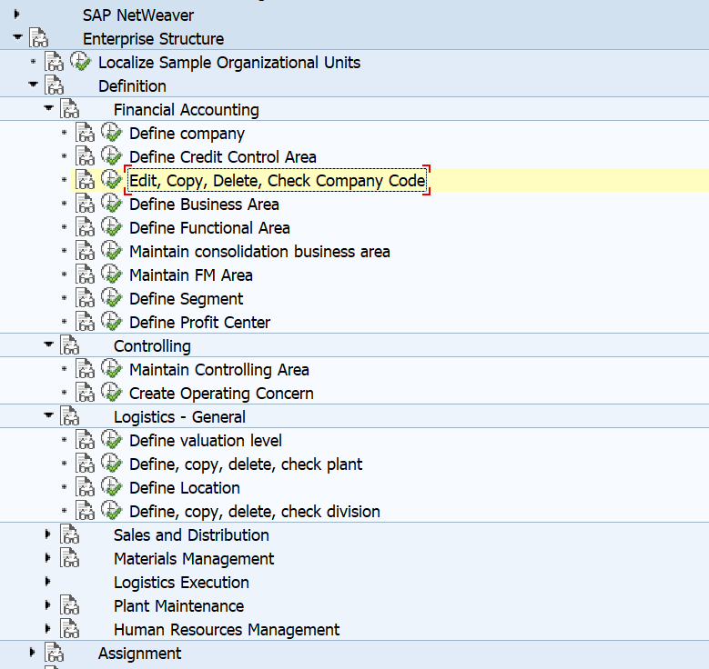Image resolution: width=709 pixels, height=669 pixels.
Task: Open documentation icon for Define Business Area
Action: [85, 204]
